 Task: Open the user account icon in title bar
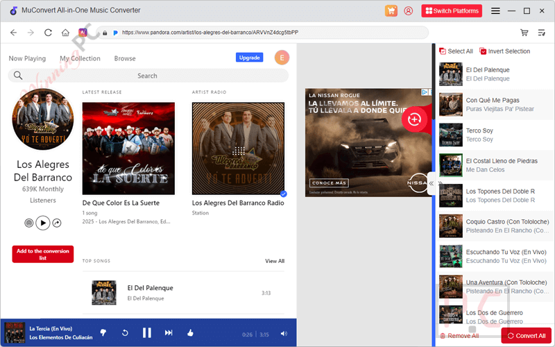pos(409,10)
